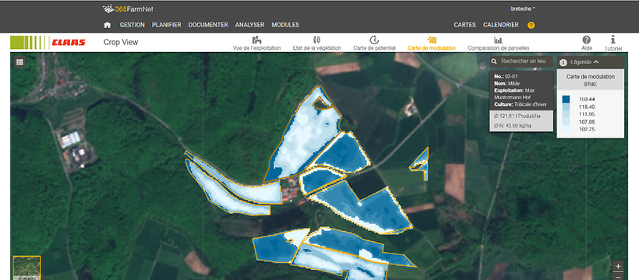Viewport: 639px width, 280px height.
Task: Click the darkest blue legend swatch
Action: (566, 99)
